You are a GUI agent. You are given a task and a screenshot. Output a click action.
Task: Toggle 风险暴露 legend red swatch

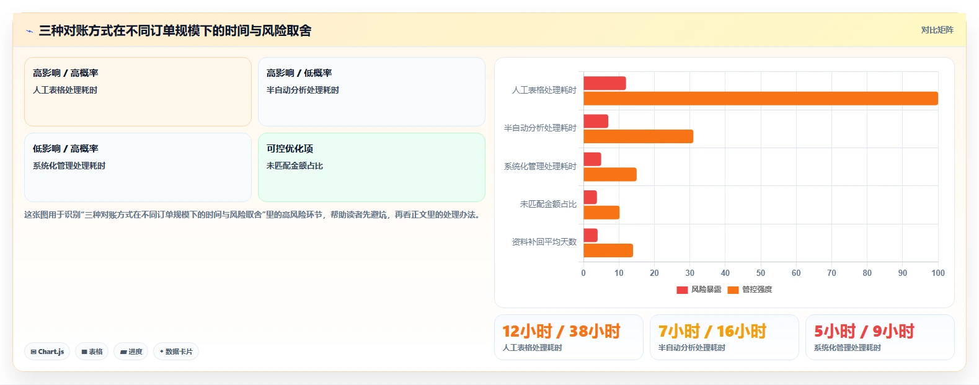[x=682, y=290]
